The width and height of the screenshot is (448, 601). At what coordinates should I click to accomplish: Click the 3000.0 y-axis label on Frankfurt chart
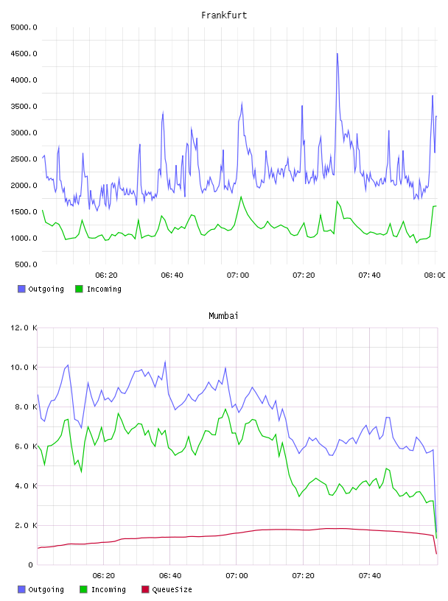click(24, 133)
